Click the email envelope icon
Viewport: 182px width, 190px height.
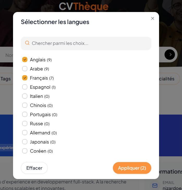tap(155, 185)
